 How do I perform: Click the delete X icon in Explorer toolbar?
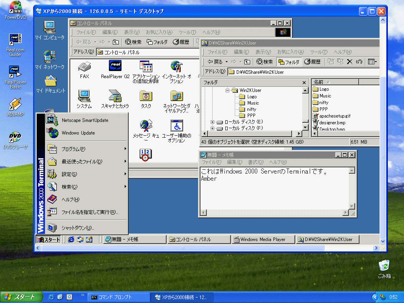(x=350, y=62)
